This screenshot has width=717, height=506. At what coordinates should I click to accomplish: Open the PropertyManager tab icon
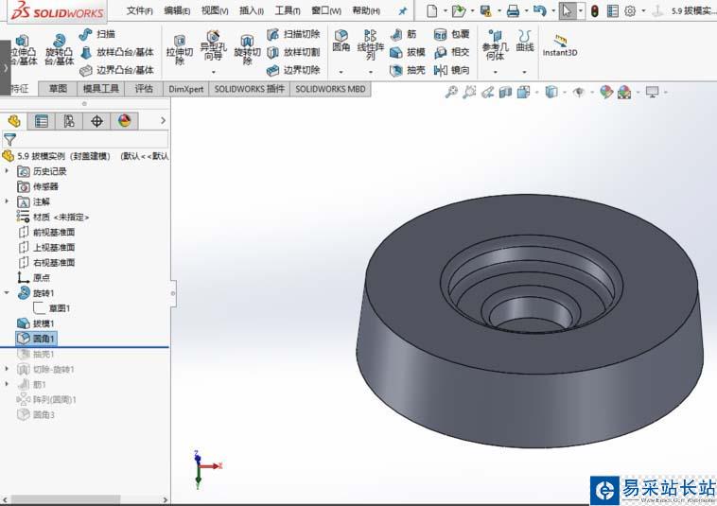tap(41, 121)
